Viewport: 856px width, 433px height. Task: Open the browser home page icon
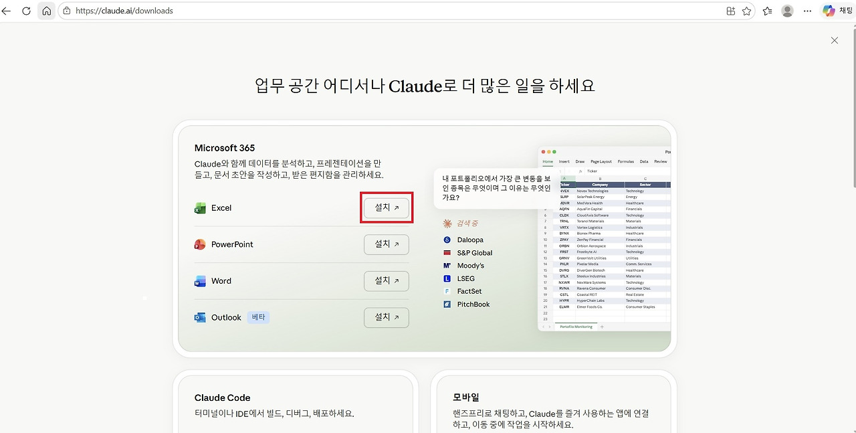point(46,11)
